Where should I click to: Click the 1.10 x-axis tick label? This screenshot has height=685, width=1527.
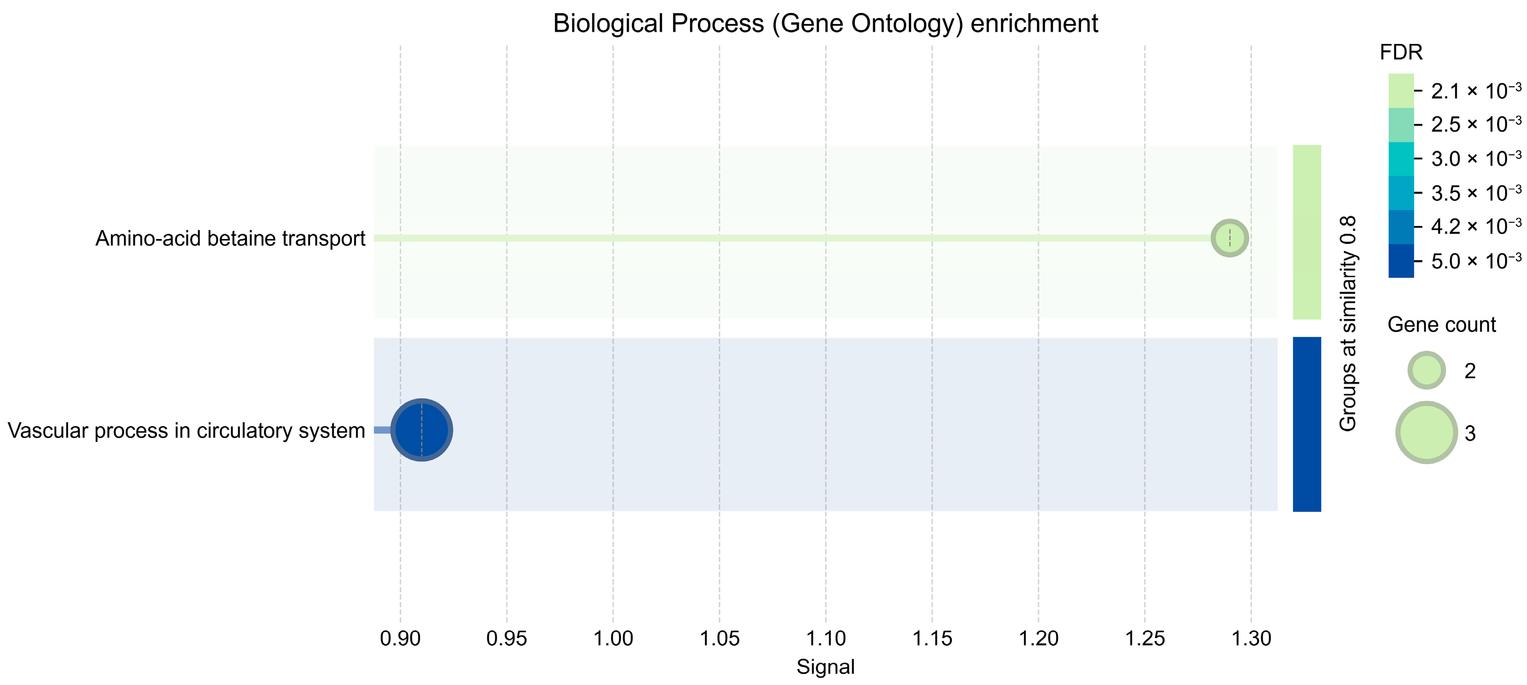coord(825,638)
